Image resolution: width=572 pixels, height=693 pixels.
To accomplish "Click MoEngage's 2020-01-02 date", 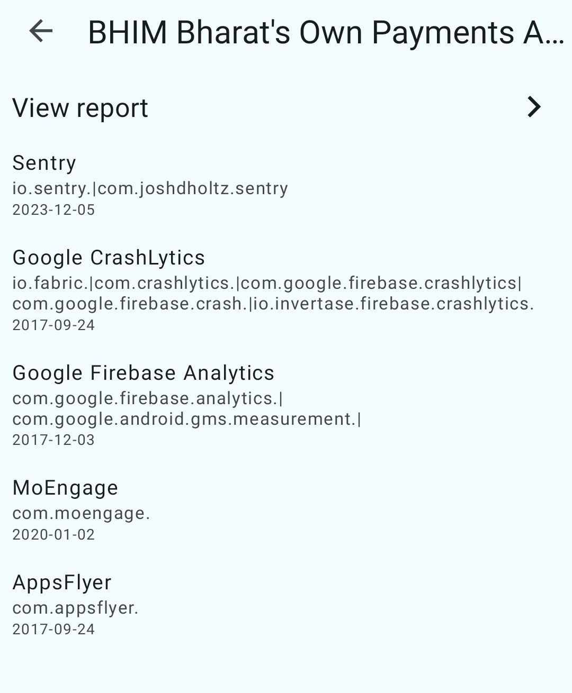I will pyautogui.click(x=53, y=534).
